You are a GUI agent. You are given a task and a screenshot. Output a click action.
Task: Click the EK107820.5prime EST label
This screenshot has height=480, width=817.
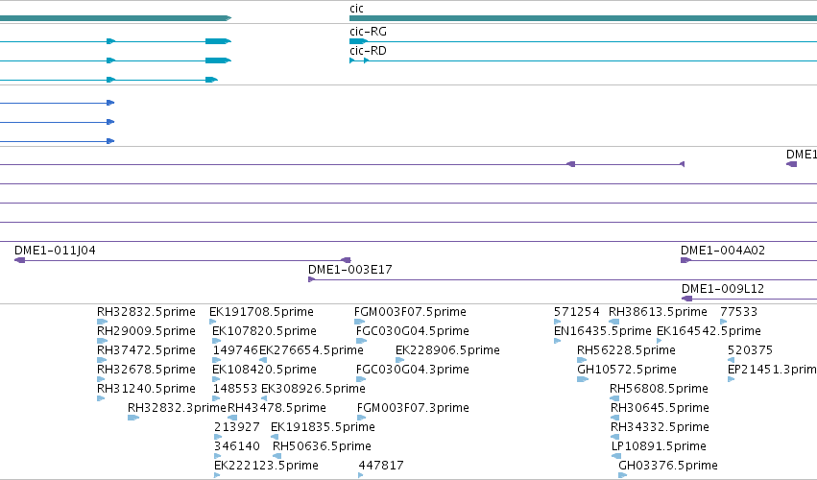264,331
